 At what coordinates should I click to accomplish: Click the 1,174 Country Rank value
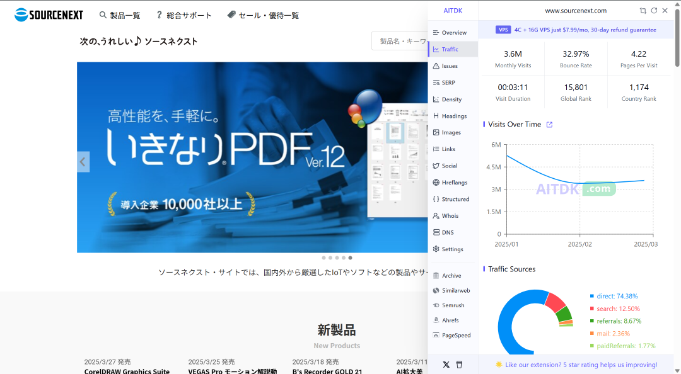[639, 88]
